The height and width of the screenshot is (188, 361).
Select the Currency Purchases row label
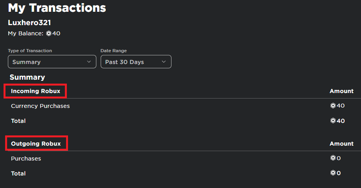[x=40, y=106]
